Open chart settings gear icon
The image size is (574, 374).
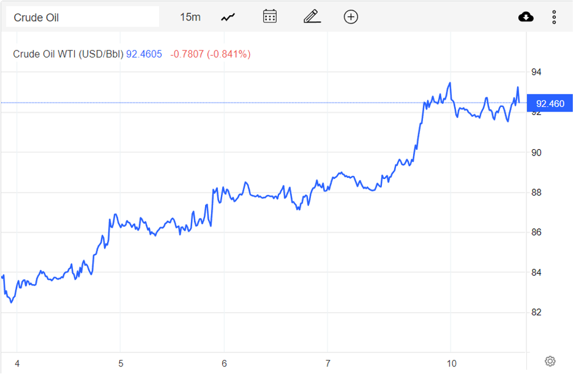pyautogui.click(x=550, y=360)
